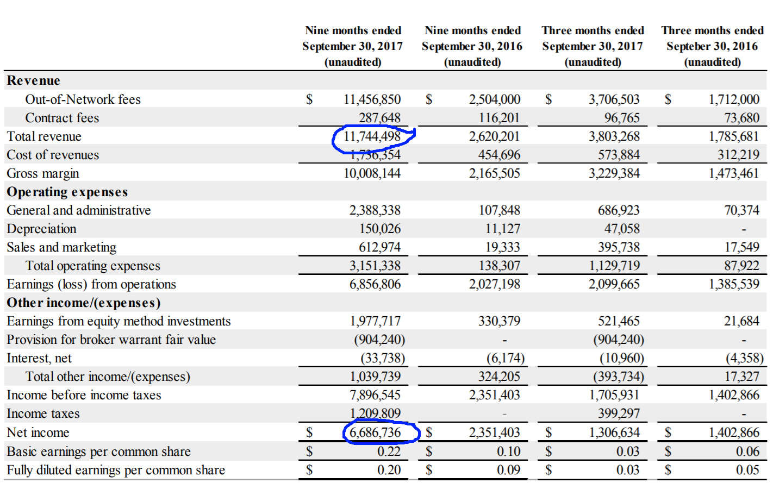Viewport: 773px width, 489px height.
Task: Click Out-of-Network fees value 11,456,850
Action: [x=372, y=99]
